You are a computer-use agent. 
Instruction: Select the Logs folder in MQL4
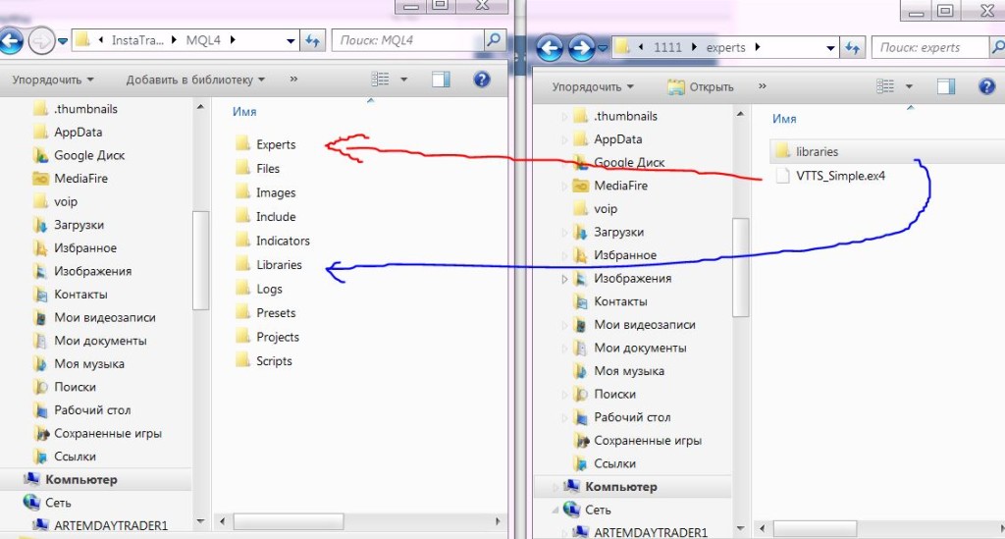tap(259, 289)
